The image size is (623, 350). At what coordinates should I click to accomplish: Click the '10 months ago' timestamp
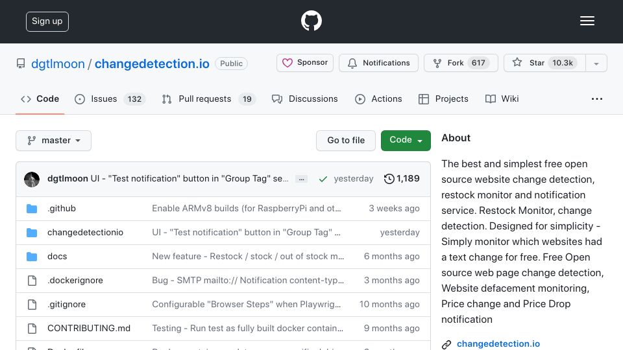(x=389, y=305)
